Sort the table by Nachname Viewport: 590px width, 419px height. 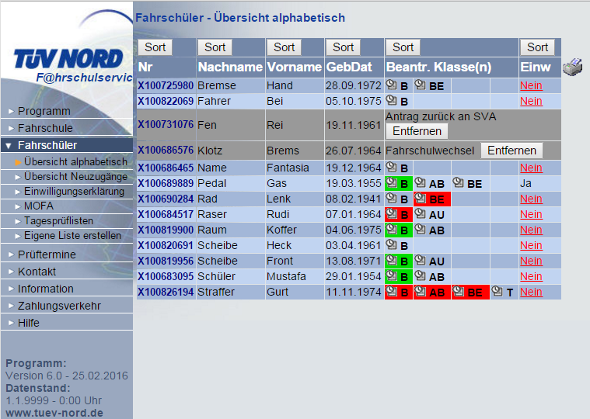point(215,47)
